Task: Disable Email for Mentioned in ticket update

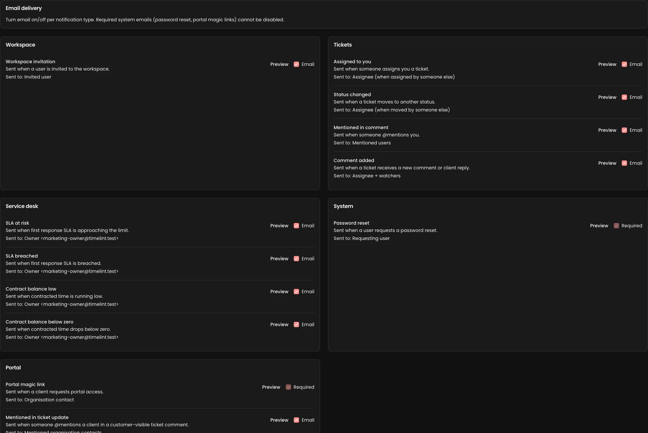Action: click(296, 420)
